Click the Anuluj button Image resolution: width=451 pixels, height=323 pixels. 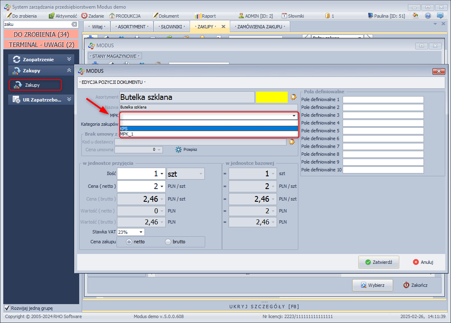[423, 262]
